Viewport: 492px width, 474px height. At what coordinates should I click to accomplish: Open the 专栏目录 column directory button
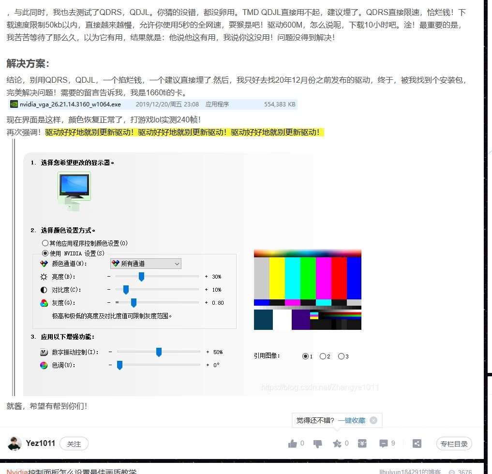pos(454,444)
